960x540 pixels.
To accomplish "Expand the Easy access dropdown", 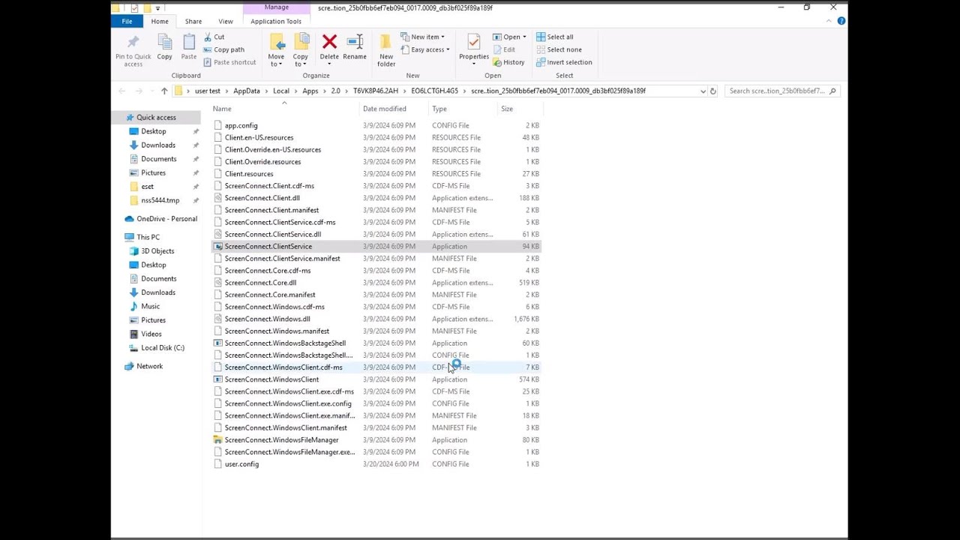I will 448,49.
